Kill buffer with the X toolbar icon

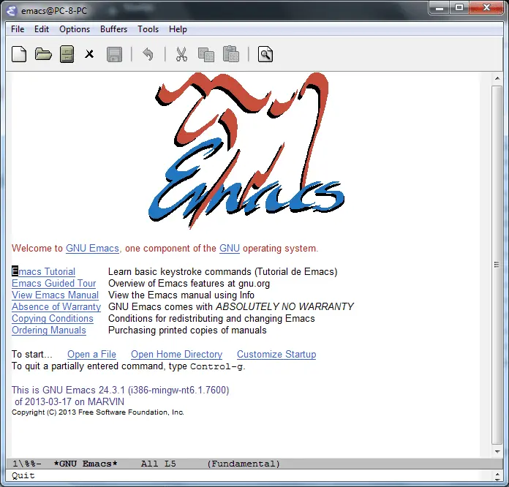(x=89, y=54)
